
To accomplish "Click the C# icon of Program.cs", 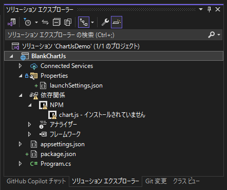I will click(34, 164).
